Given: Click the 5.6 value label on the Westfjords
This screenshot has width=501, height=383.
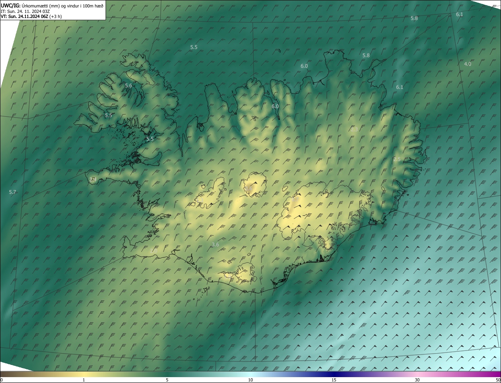Looking at the screenshot, I should click(x=128, y=85).
